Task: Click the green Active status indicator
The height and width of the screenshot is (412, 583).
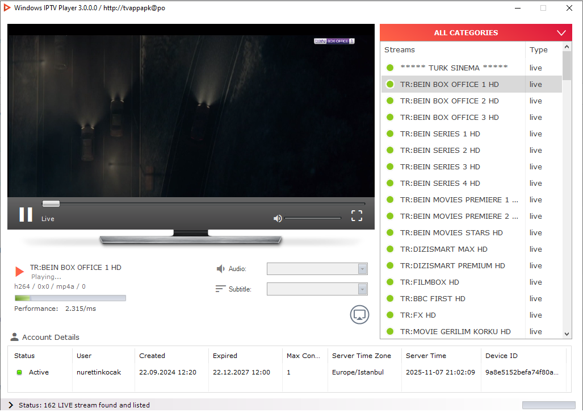Action: [19, 372]
